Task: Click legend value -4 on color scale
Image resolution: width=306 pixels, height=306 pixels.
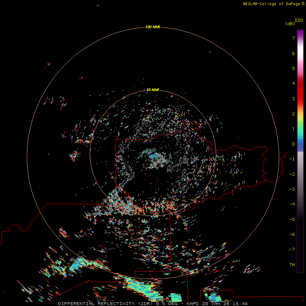Action: pyautogui.click(x=292, y=204)
